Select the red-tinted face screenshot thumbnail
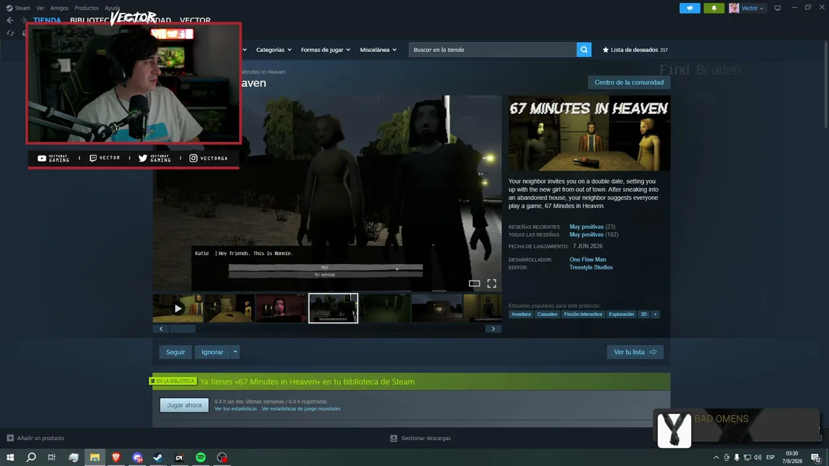The image size is (829, 466). tap(281, 309)
